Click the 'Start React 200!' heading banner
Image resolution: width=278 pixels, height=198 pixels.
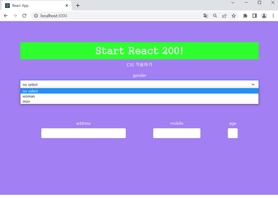coord(139,51)
